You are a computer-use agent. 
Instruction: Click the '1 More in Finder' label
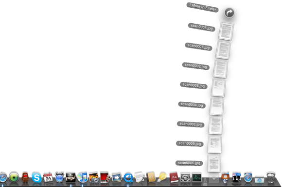click(203, 7)
